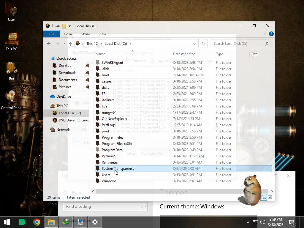Click the volume speaker tray icon
Image resolution: width=304 pixels, height=228 pixels.
(x=262, y=222)
